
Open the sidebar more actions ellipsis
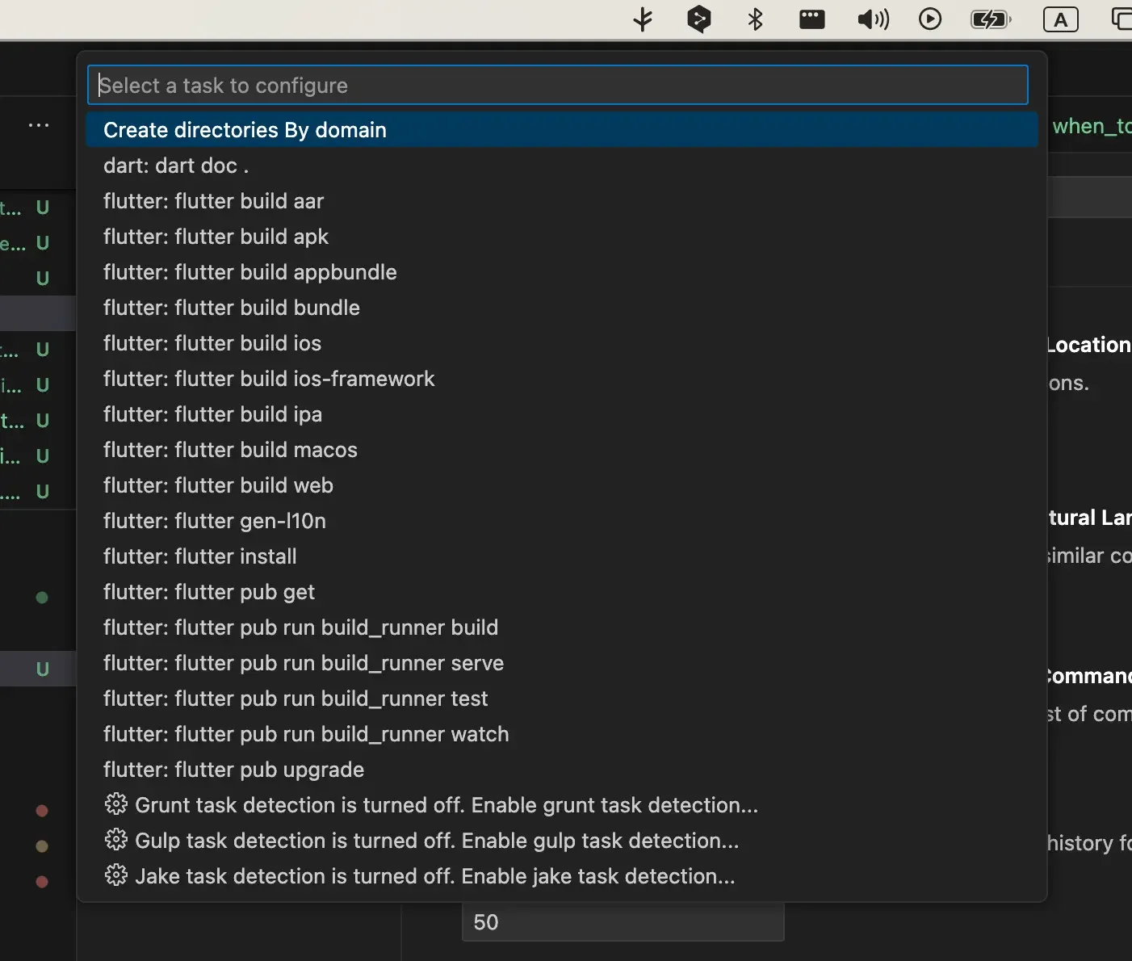click(39, 125)
